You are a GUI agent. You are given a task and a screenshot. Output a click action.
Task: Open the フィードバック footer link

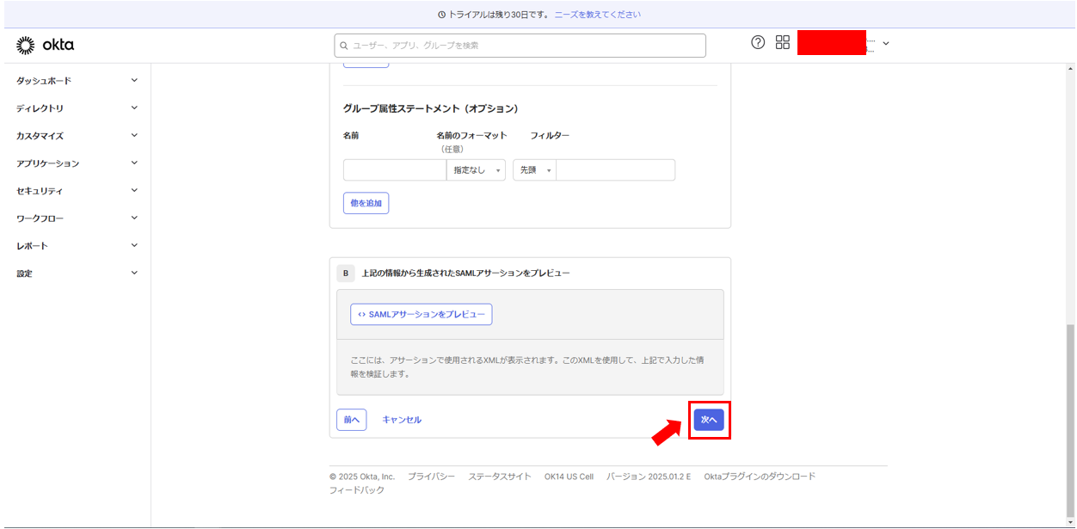coord(357,490)
